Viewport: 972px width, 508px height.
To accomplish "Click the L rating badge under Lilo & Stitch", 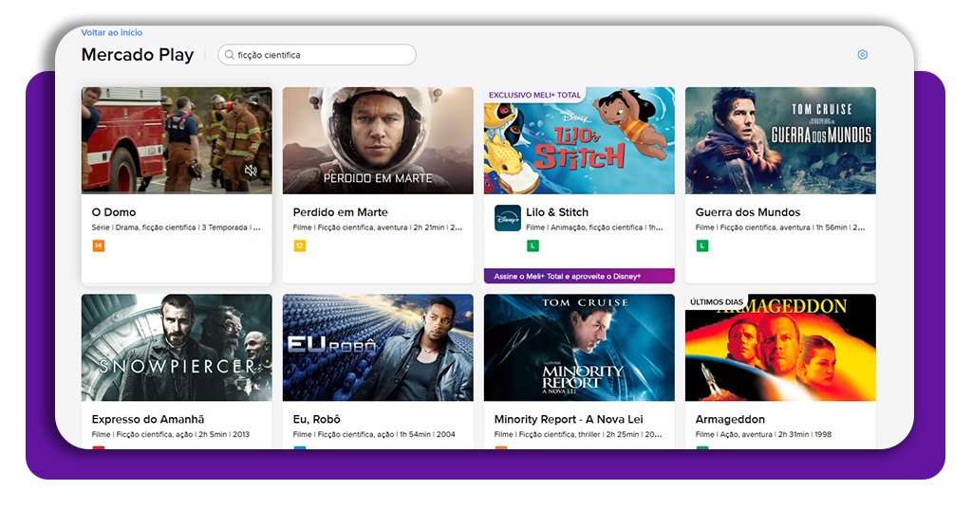I will click(x=533, y=245).
